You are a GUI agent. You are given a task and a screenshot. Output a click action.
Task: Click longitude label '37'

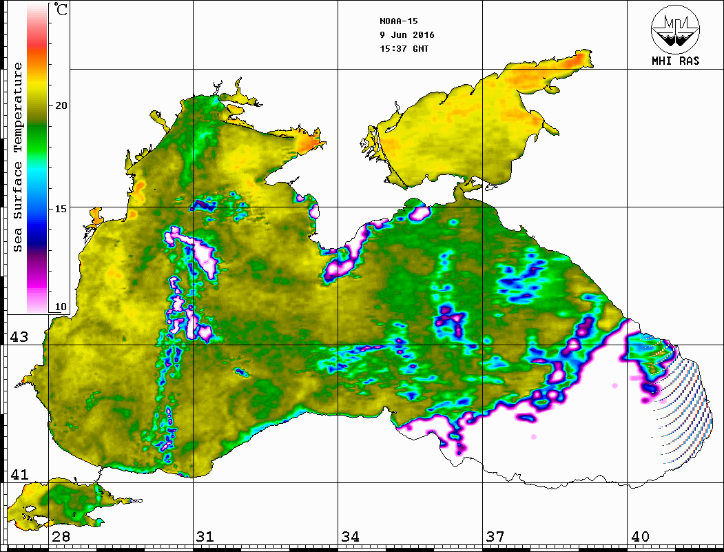pos(495,536)
